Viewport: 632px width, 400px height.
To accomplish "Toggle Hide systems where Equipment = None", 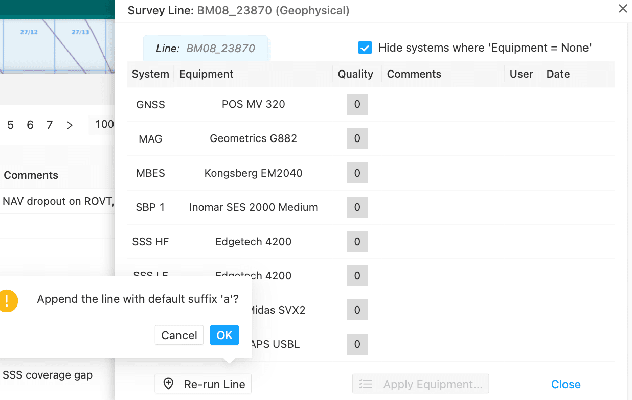I will coord(365,48).
